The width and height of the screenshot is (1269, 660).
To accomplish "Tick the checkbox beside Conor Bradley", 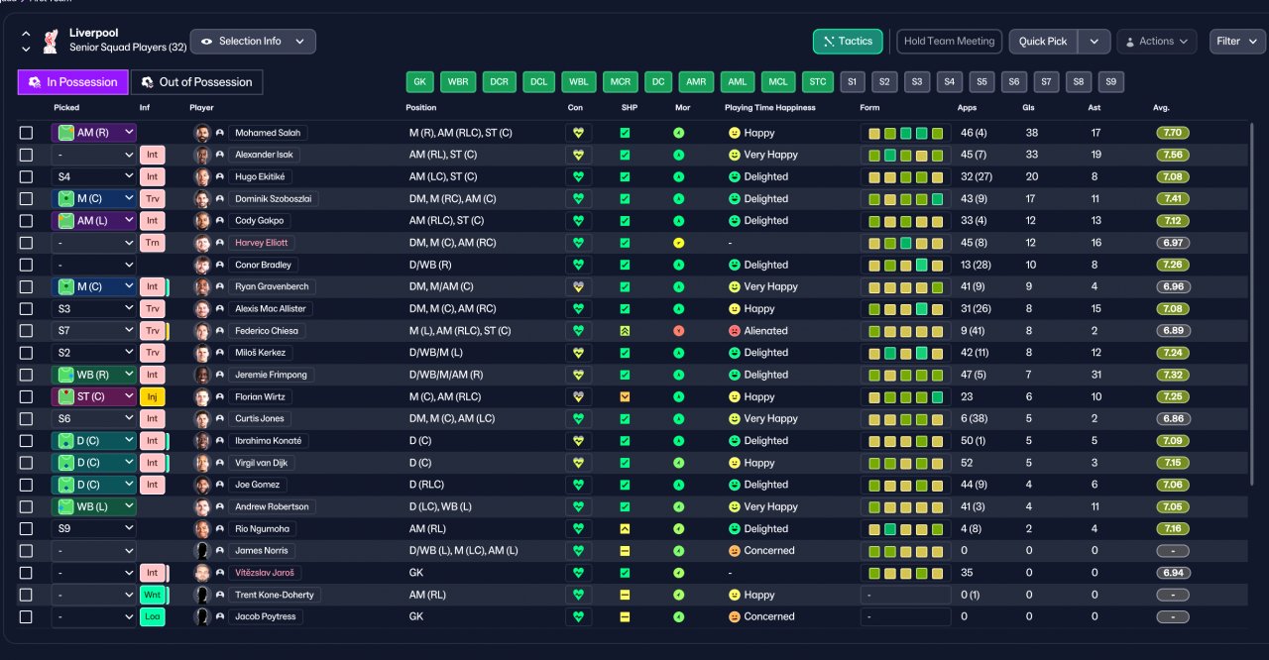I will tap(27, 265).
